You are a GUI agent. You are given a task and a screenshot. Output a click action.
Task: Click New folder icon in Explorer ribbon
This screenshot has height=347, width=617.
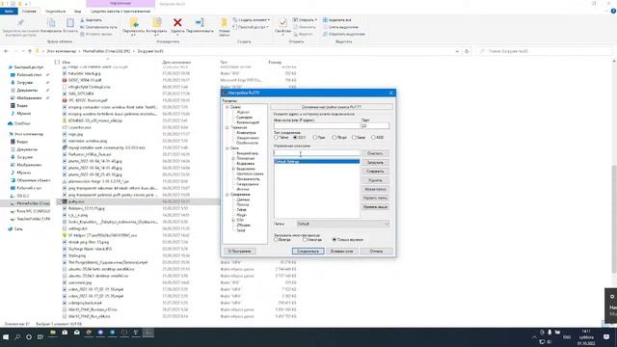click(225, 23)
